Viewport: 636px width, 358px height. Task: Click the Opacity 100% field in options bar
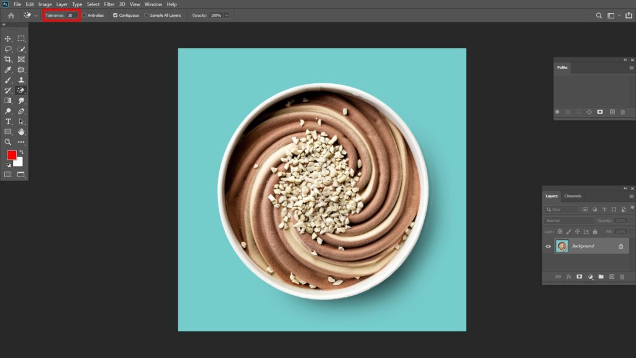[216, 16]
